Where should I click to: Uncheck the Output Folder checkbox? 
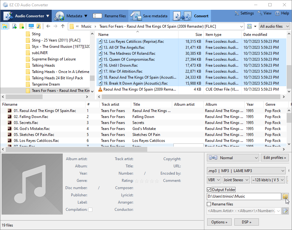pos(209,190)
